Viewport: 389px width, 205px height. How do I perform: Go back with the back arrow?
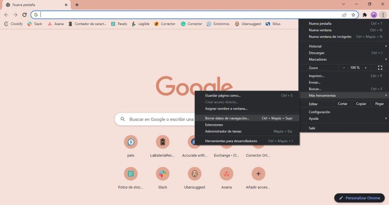[6, 15]
